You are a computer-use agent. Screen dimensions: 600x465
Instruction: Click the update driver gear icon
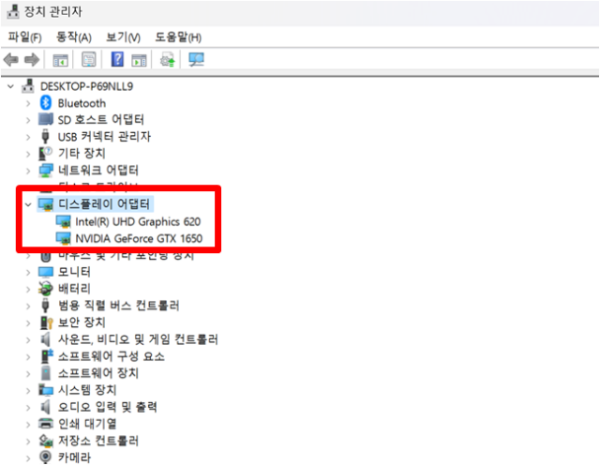[x=167, y=60]
